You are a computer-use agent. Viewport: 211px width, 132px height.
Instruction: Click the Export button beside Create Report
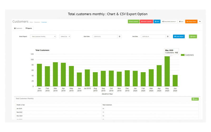click(x=193, y=36)
